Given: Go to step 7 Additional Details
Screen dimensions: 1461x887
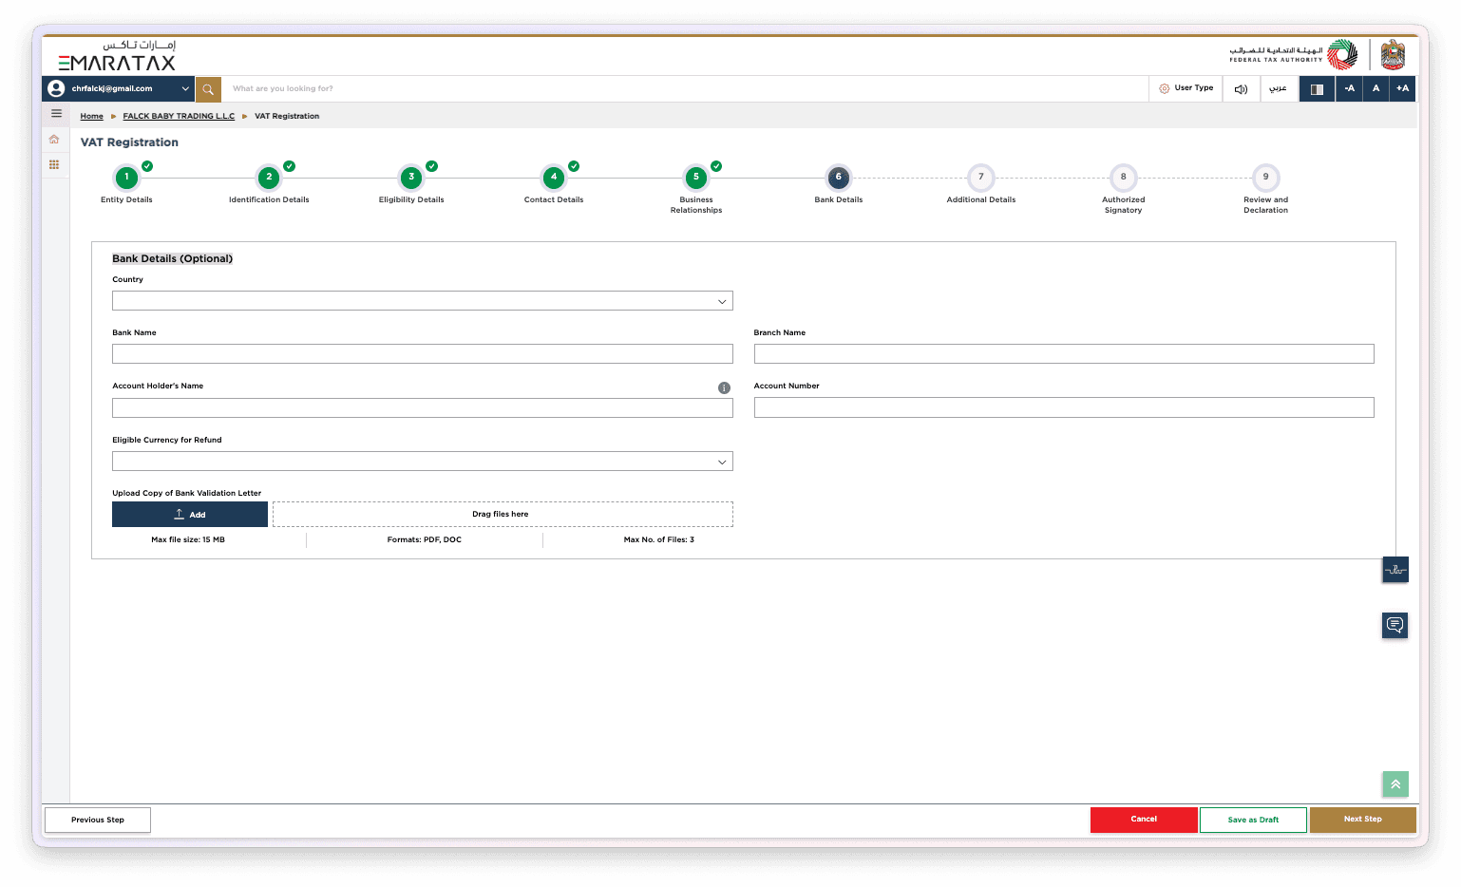Looking at the screenshot, I should click(980, 178).
